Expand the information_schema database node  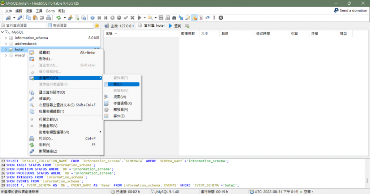coord(6,38)
